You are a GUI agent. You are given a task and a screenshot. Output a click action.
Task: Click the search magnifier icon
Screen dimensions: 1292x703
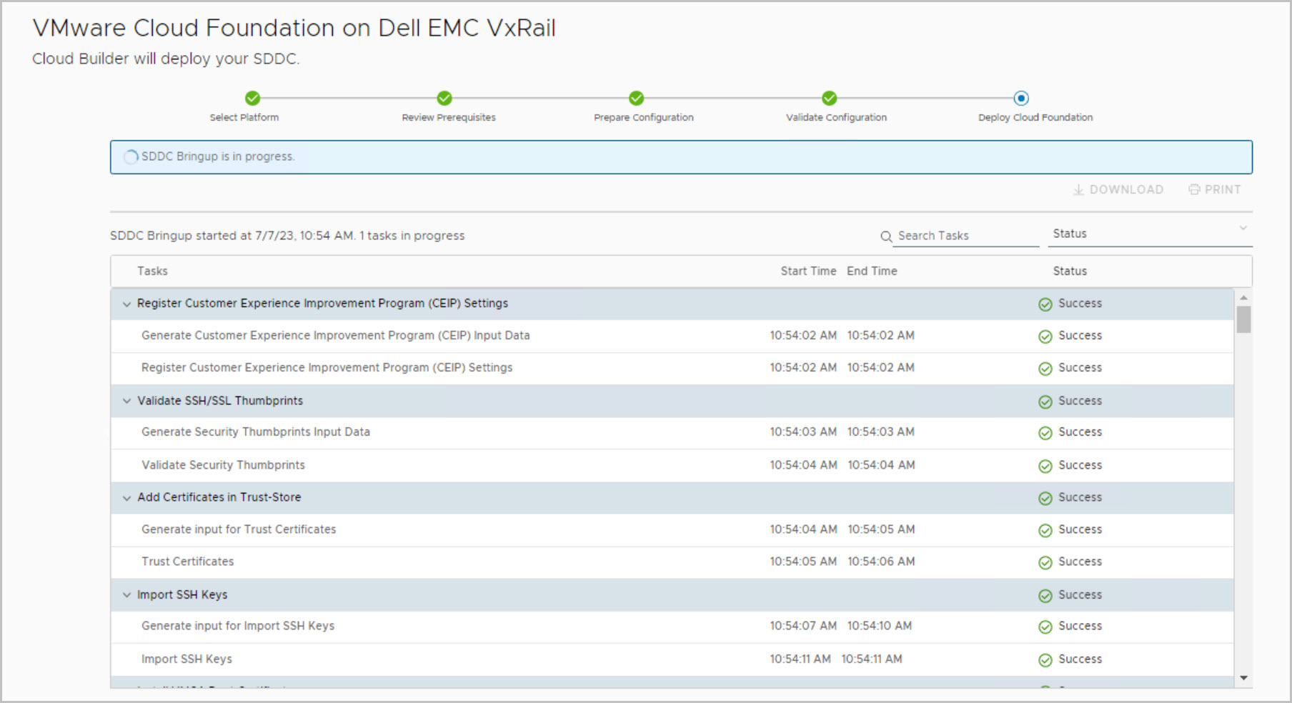(886, 236)
